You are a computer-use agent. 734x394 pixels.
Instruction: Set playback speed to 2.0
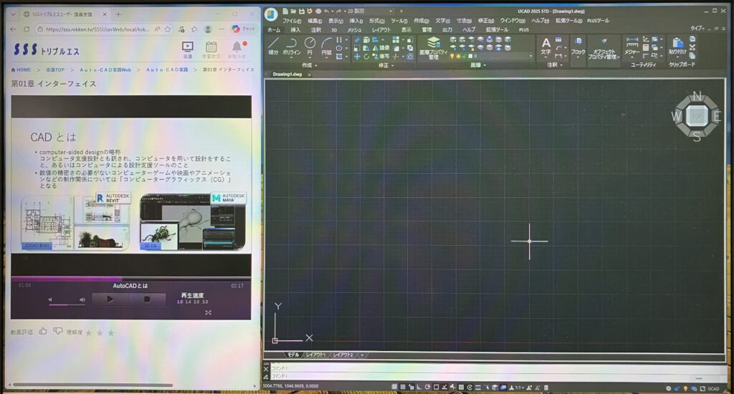click(x=196, y=302)
